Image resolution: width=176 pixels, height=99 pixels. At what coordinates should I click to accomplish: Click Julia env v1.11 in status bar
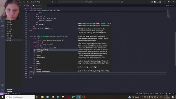16,94
